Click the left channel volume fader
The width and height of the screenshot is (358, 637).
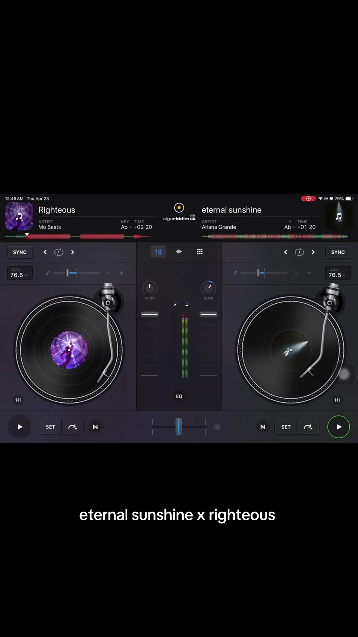[x=149, y=314]
